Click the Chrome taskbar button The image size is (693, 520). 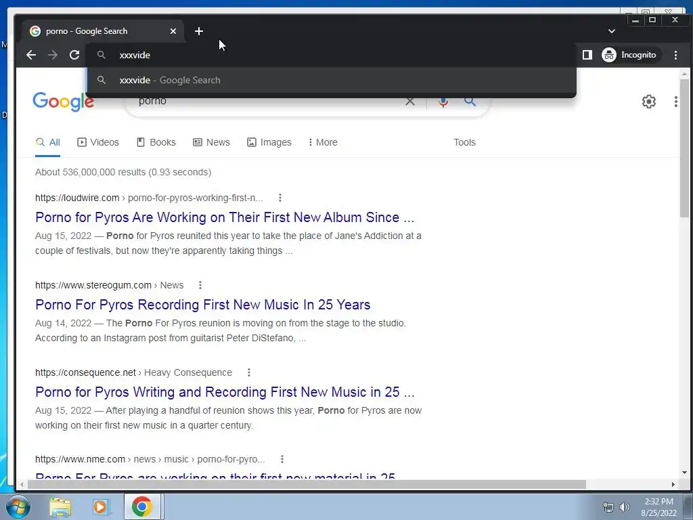[142, 506]
